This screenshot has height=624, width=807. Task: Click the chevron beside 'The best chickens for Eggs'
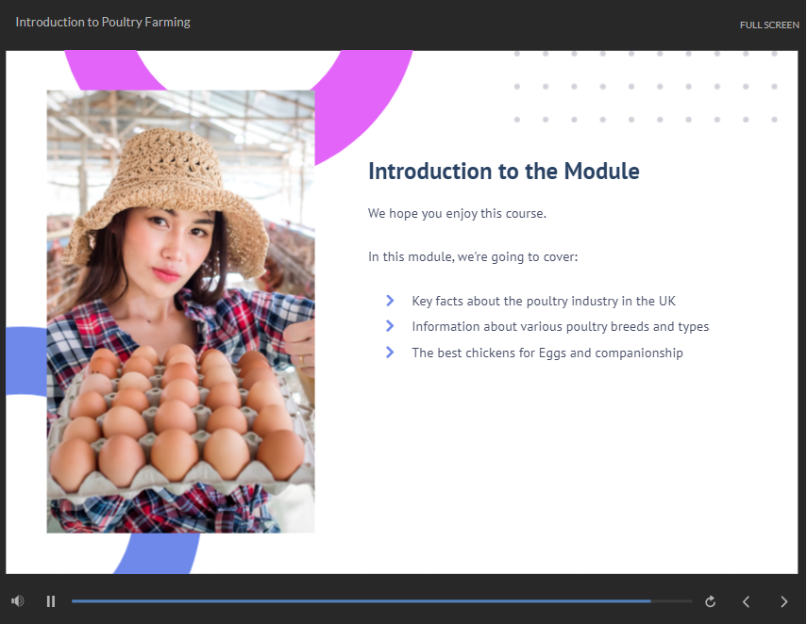pos(390,353)
